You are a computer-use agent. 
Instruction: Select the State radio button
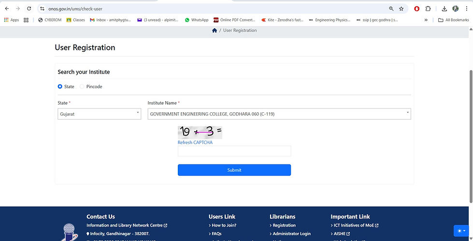point(60,87)
